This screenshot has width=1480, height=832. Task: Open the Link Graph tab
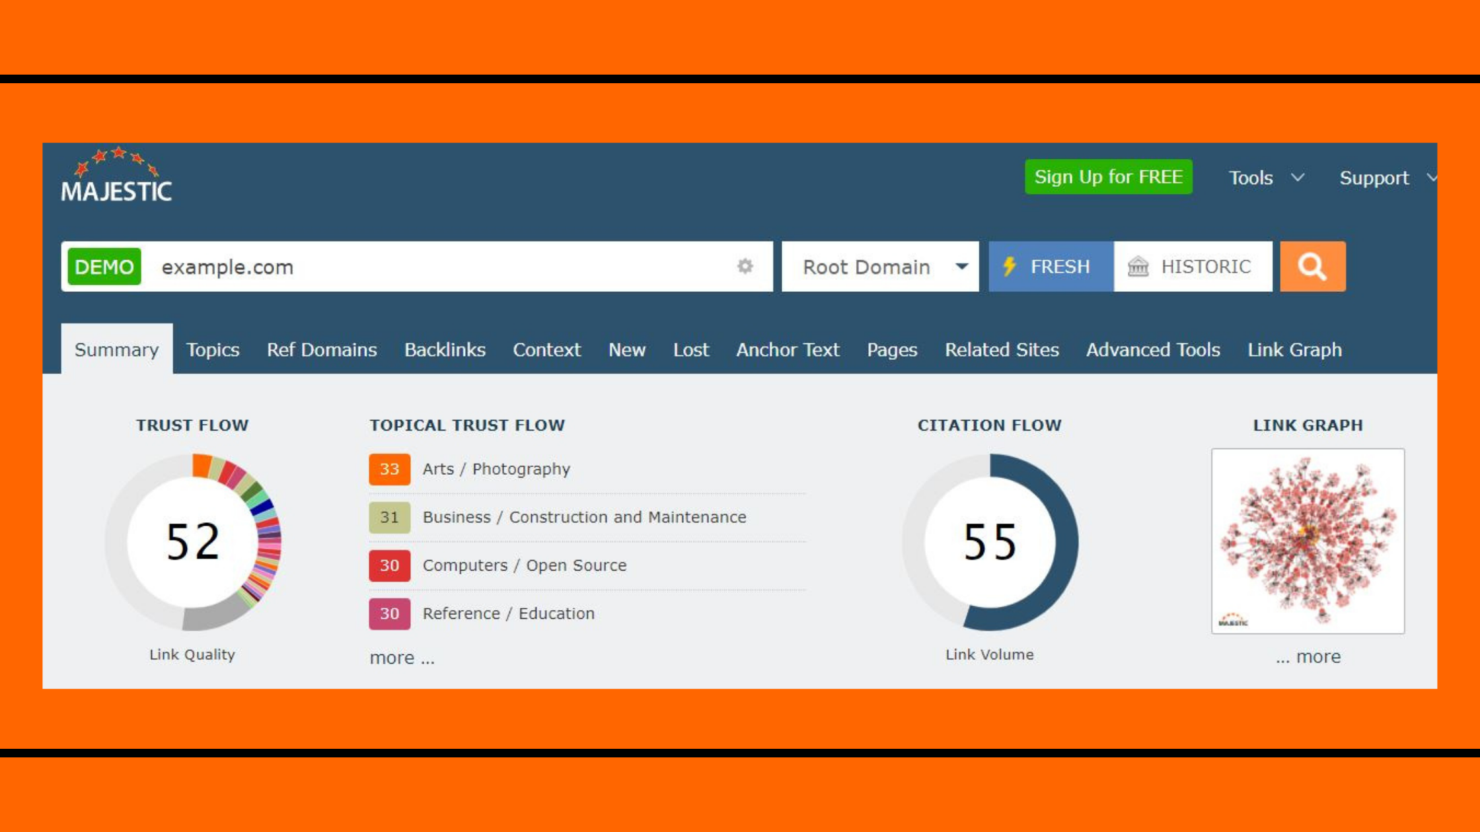(1294, 349)
